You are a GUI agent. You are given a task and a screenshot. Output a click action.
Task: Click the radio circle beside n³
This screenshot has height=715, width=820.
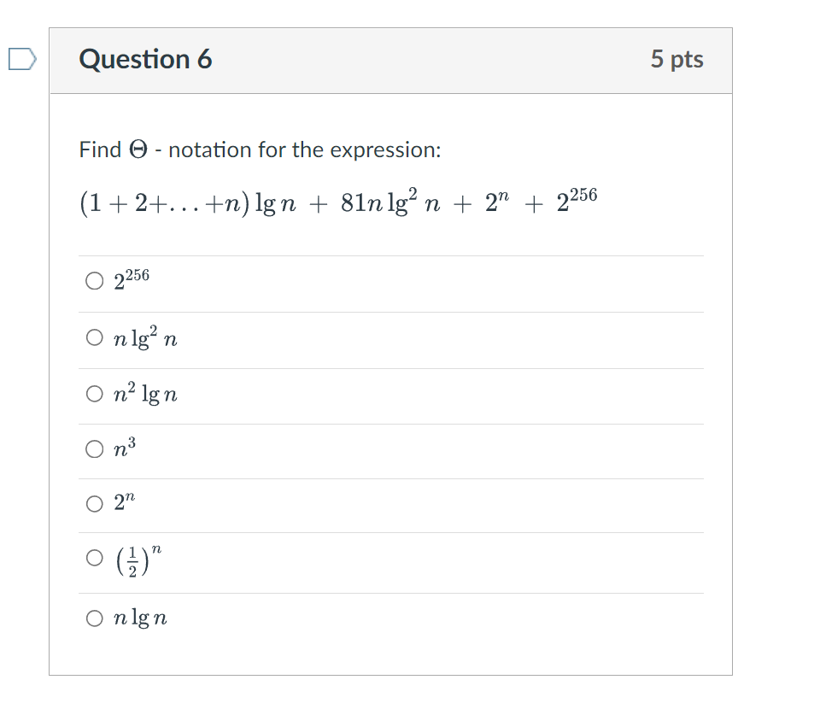point(95,448)
